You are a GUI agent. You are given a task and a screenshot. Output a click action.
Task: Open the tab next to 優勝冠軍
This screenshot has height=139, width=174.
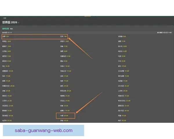(12, 29)
